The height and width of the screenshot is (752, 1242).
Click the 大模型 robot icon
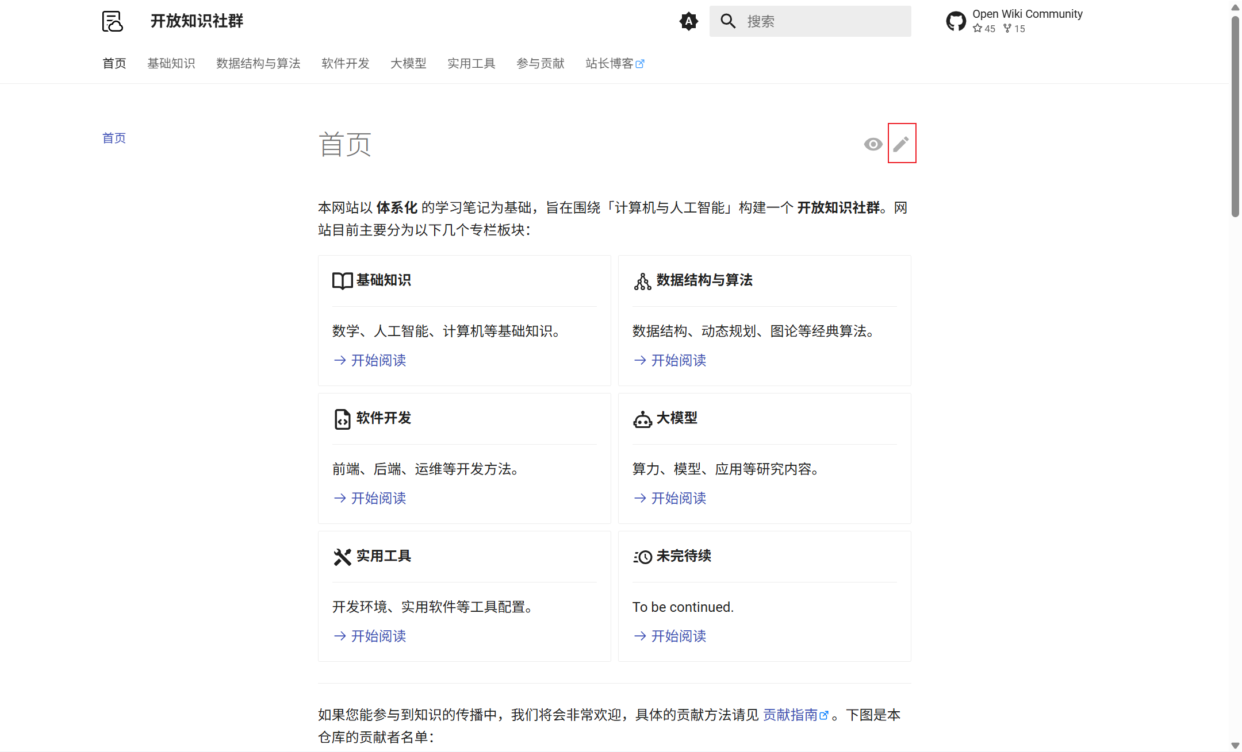[x=642, y=419]
